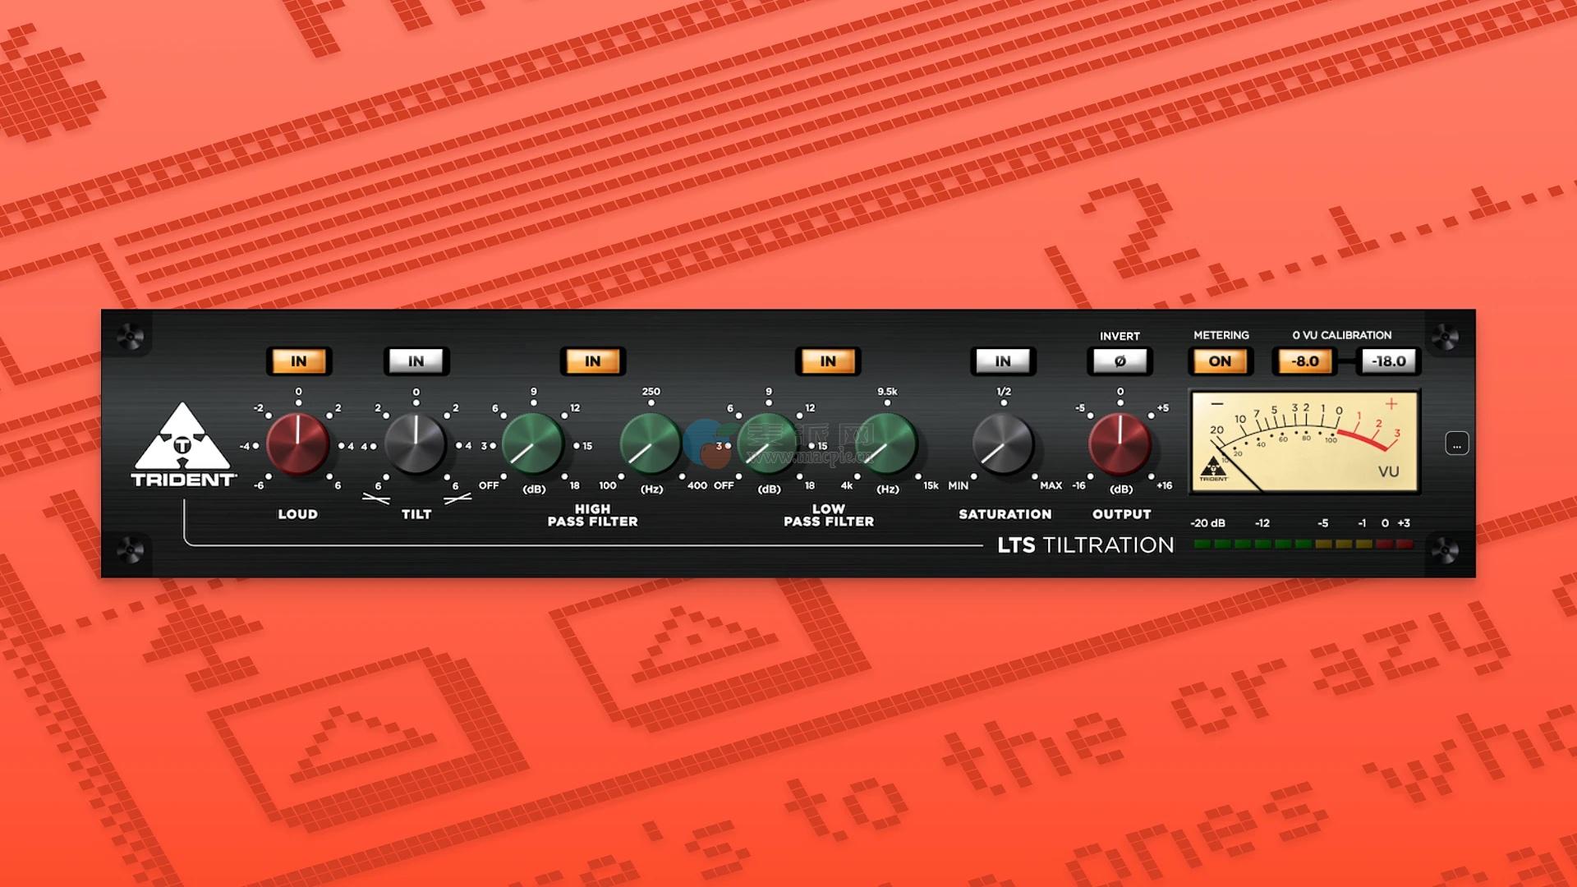Click the High Pass Filter dB knob

pos(532,444)
